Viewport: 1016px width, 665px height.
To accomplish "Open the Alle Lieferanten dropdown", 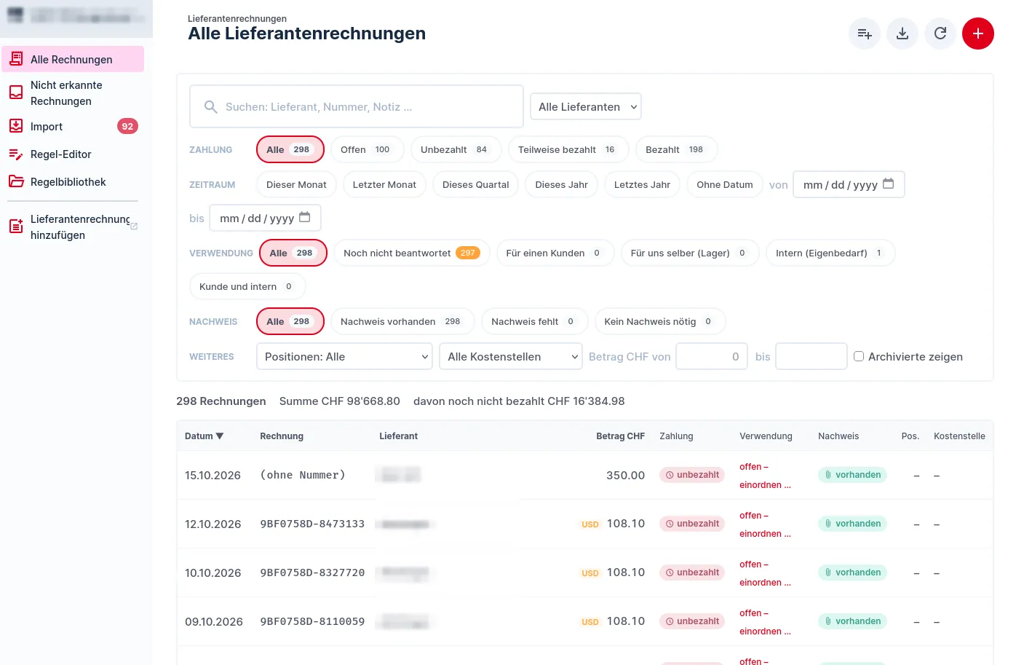I will pos(585,107).
